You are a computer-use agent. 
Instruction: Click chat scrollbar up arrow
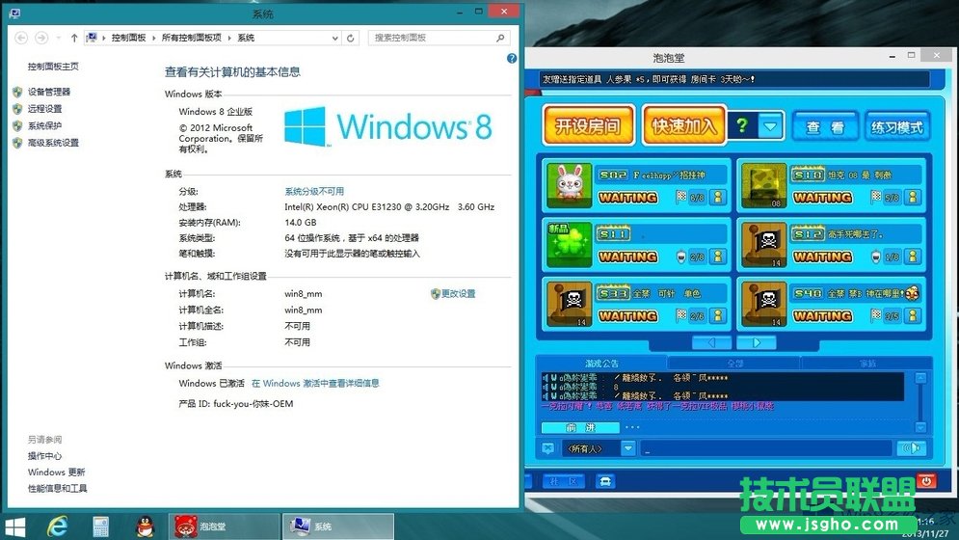pyautogui.click(x=920, y=378)
